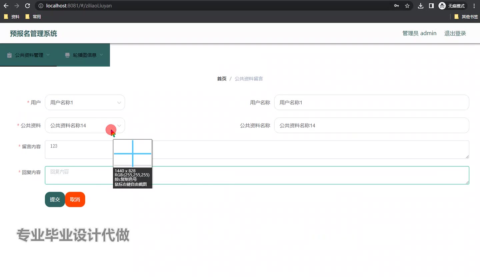Click 退出登录 to log out
This screenshot has width=480, height=277.
(455, 33)
